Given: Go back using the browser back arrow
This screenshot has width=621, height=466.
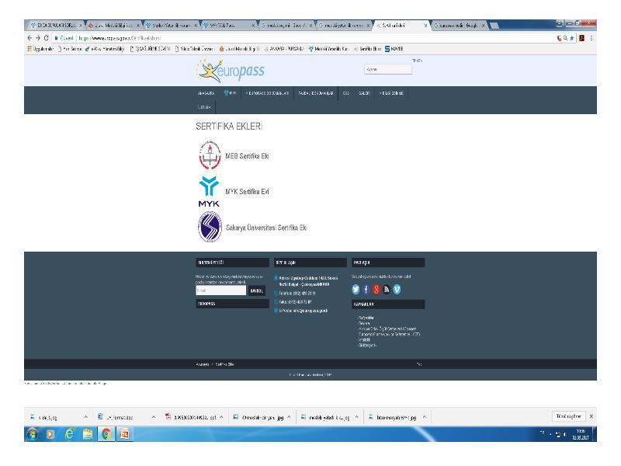Looking at the screenshot, I should click(x=29, y=38).
